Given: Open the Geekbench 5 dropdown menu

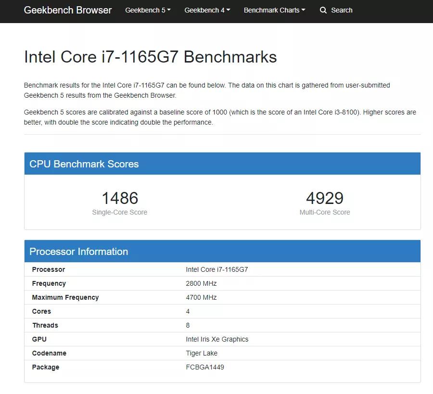Looking at the screenshot, I should coord(148,10).
